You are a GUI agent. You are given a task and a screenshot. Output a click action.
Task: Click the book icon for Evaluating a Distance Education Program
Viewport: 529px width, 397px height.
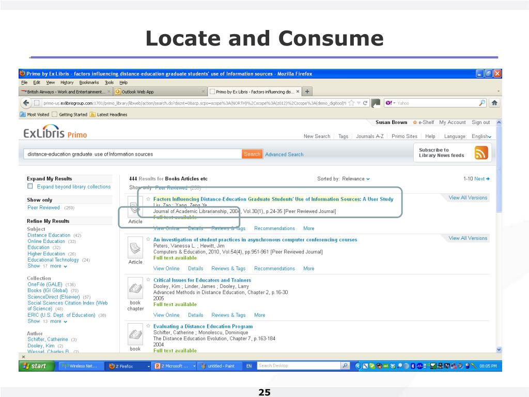pos(135,334)
